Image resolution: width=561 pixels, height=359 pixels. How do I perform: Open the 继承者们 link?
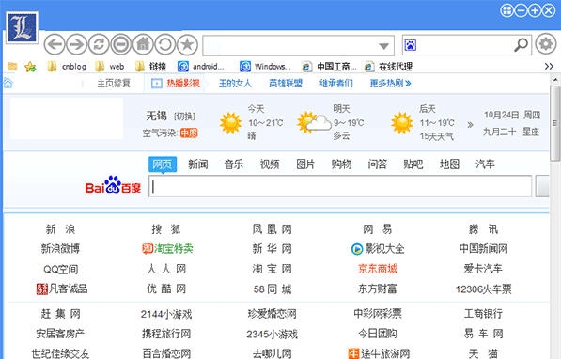click(x=336, y=84)
